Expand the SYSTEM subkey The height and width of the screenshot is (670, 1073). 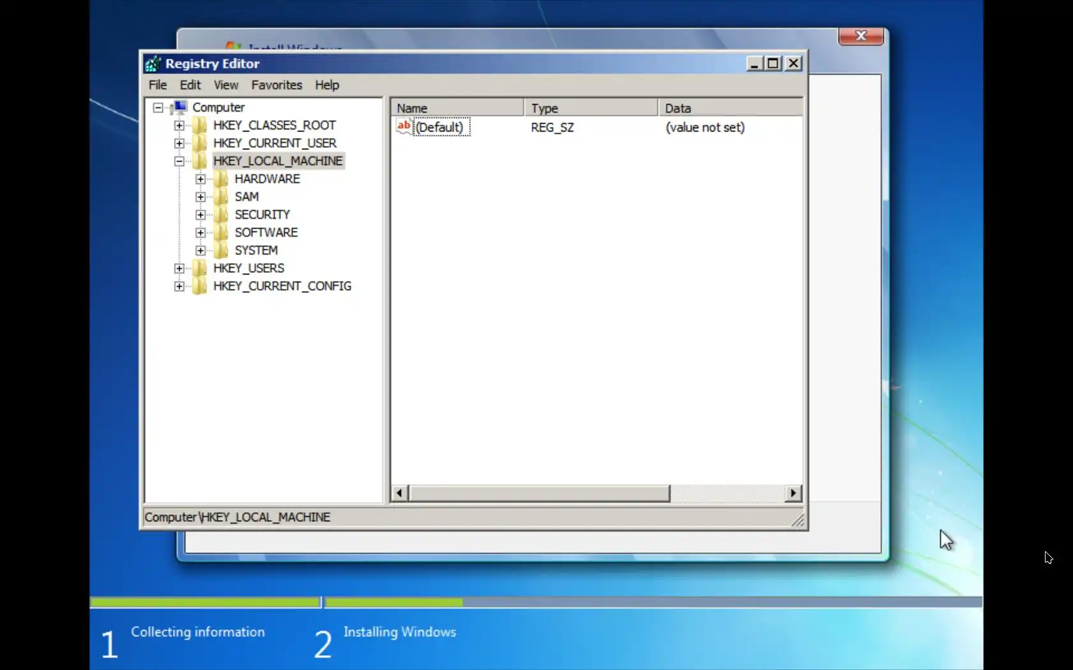tap(201, 251)
